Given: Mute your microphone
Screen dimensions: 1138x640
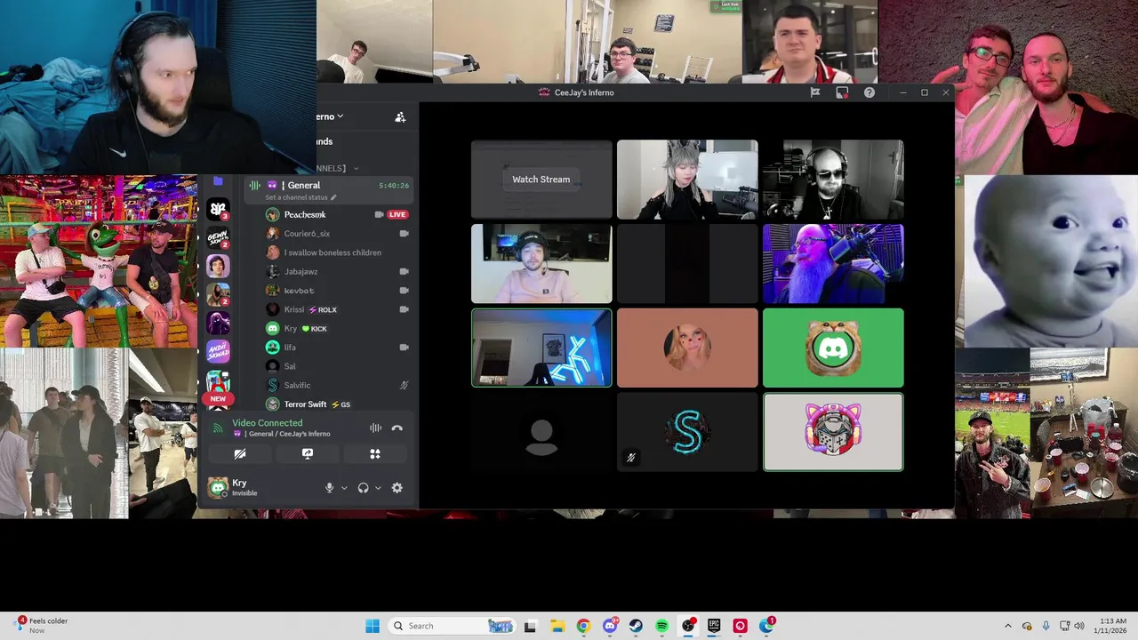Looking at the screenshot, I should [x=329, y=487].
